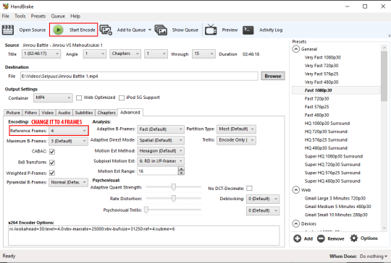Viewport: 391px width, 263px height.
Task: Collapse the Web presets group
Action: click(295, 190)
